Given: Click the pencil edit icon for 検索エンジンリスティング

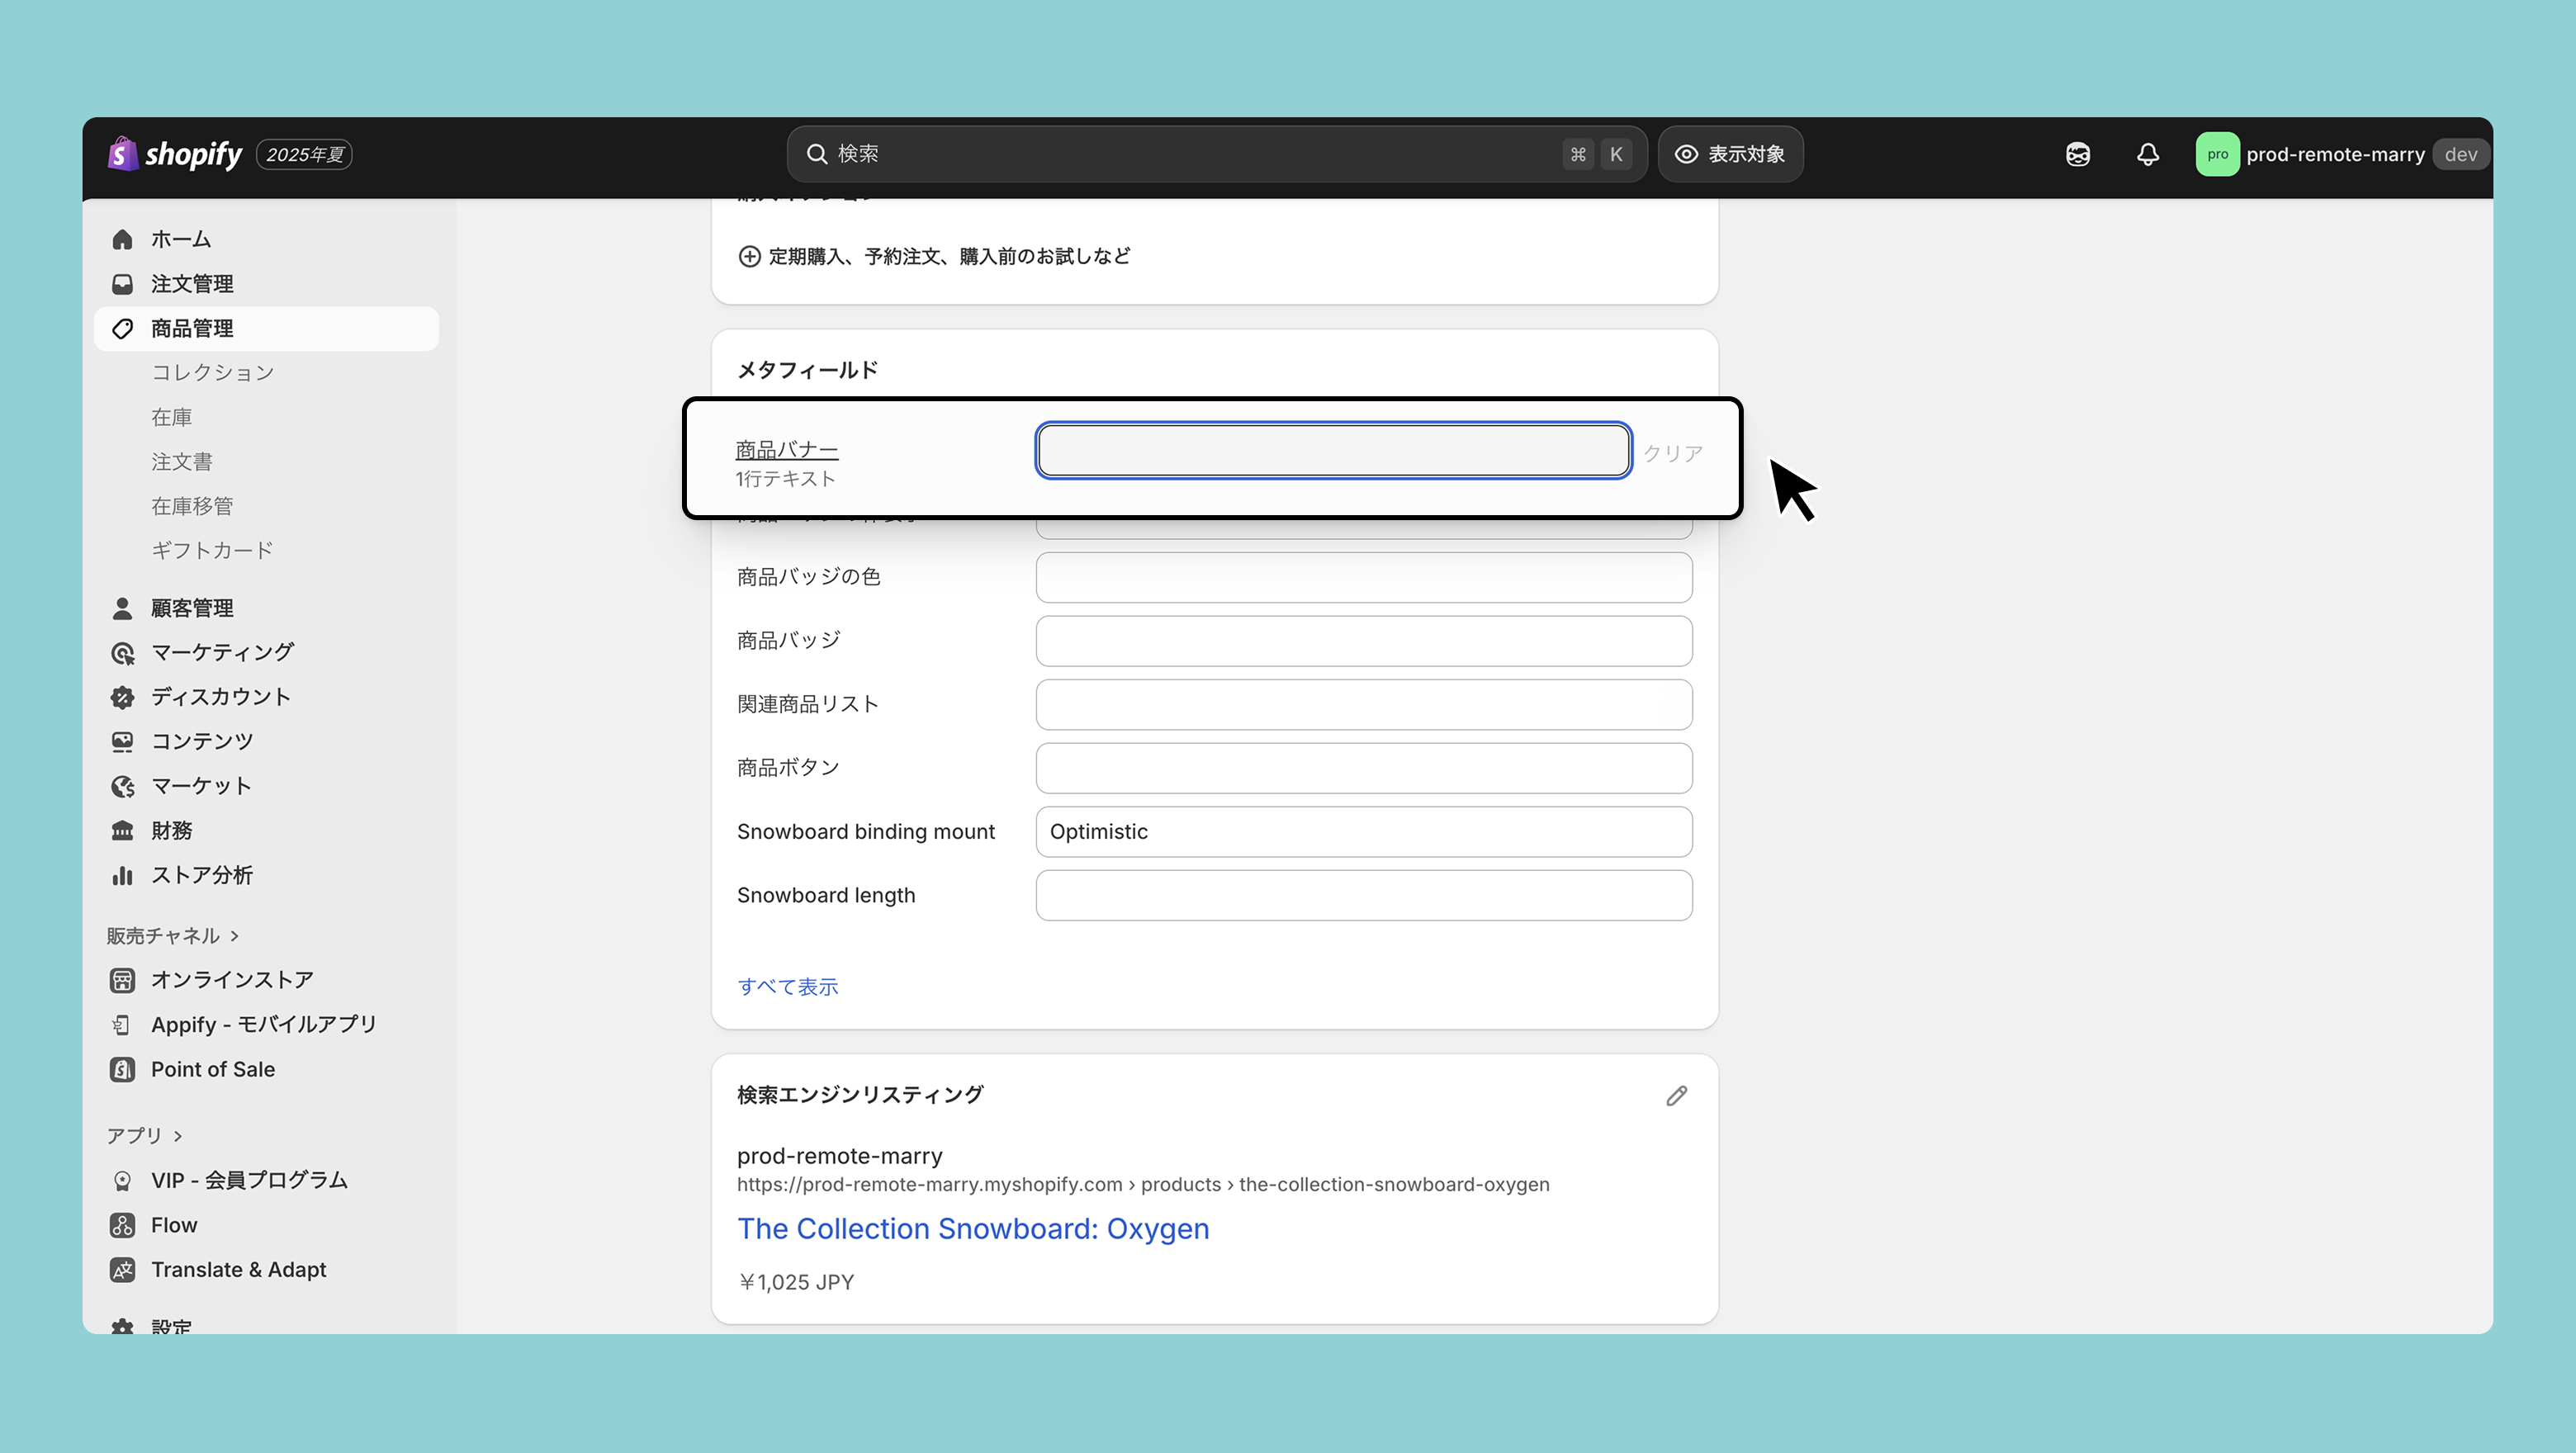Looking at the screenshot, I should coord(1676,1096).
